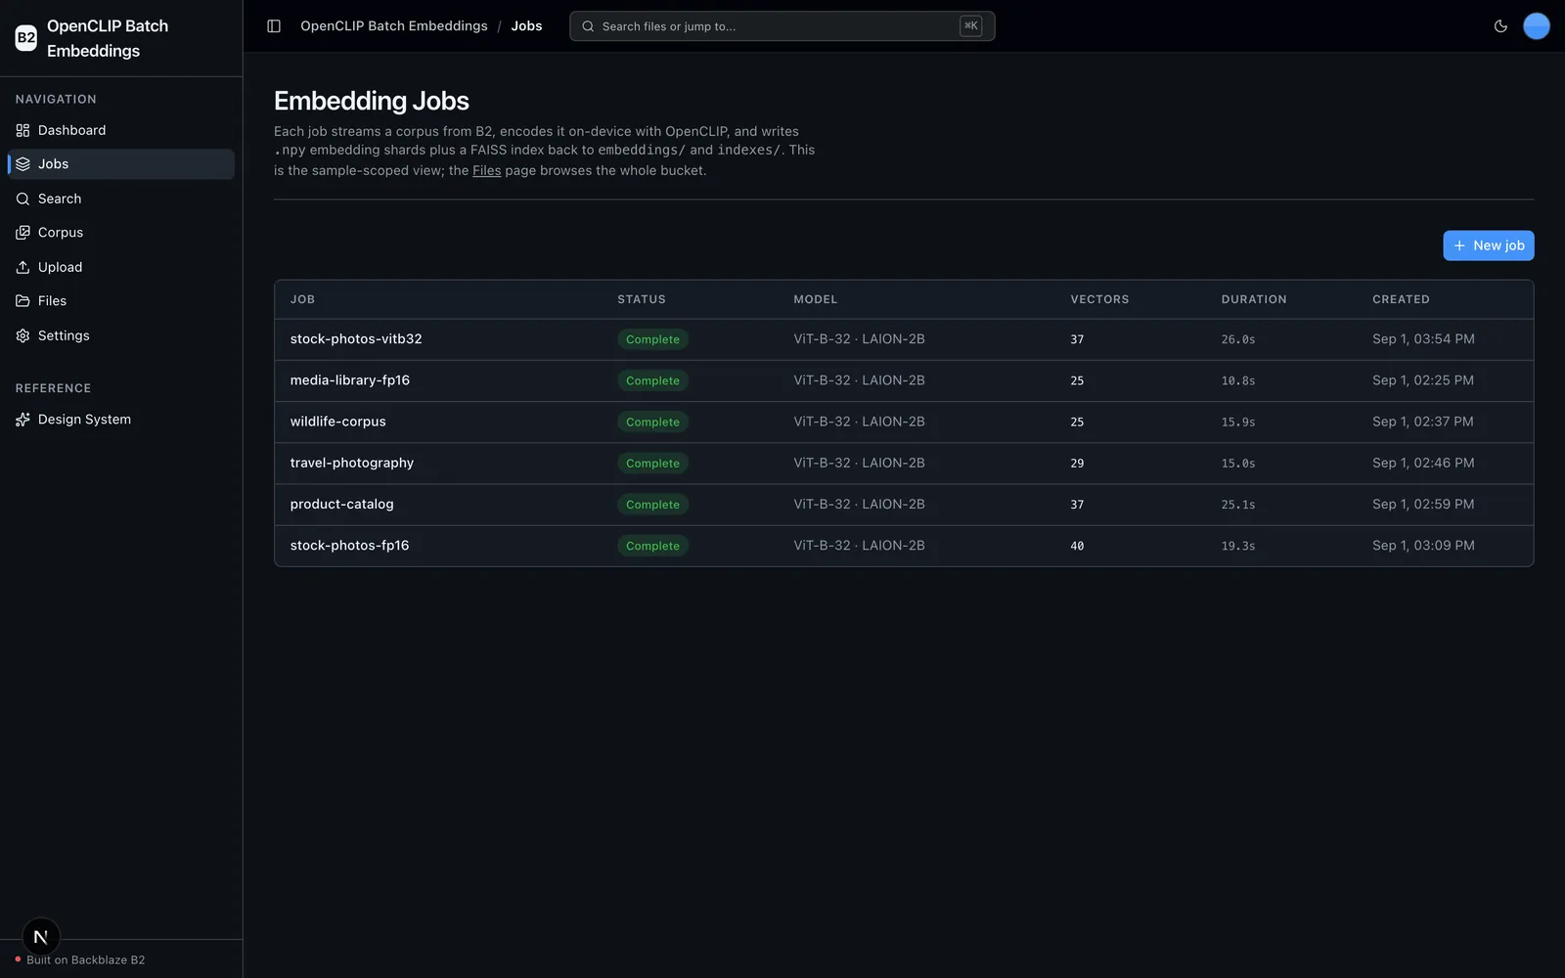The image size is (1565, 978).
Task: Toggle the sidebar panel icon
Action: [x=274, y=26]
